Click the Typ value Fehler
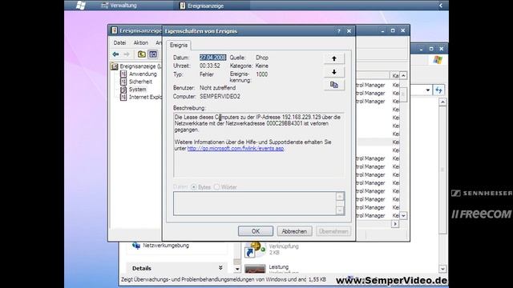The image size is (513, 288). click(207, 74)
